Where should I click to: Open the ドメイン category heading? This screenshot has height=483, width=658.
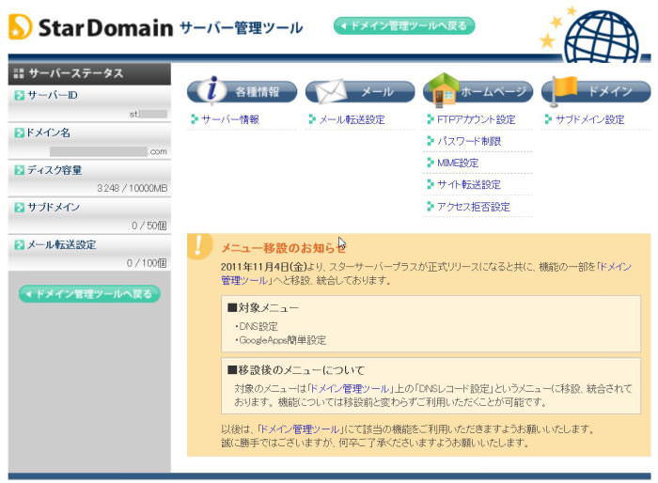(596, 91)
